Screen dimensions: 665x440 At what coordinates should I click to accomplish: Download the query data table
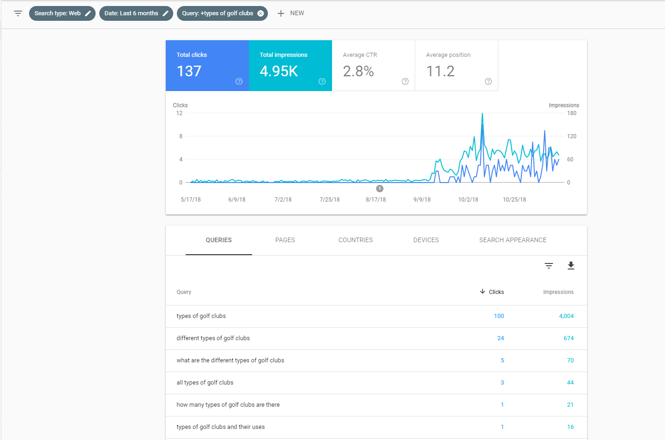coord(571,266)
